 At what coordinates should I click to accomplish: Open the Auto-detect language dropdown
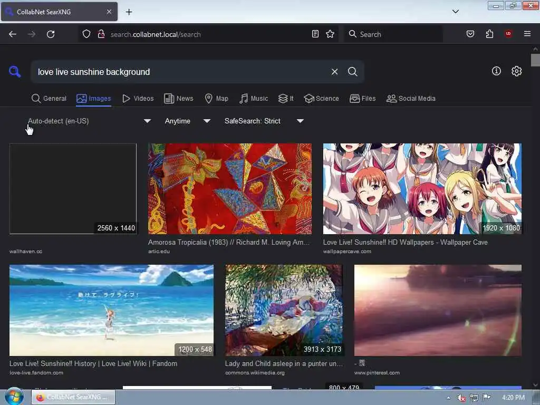[89, 121]
